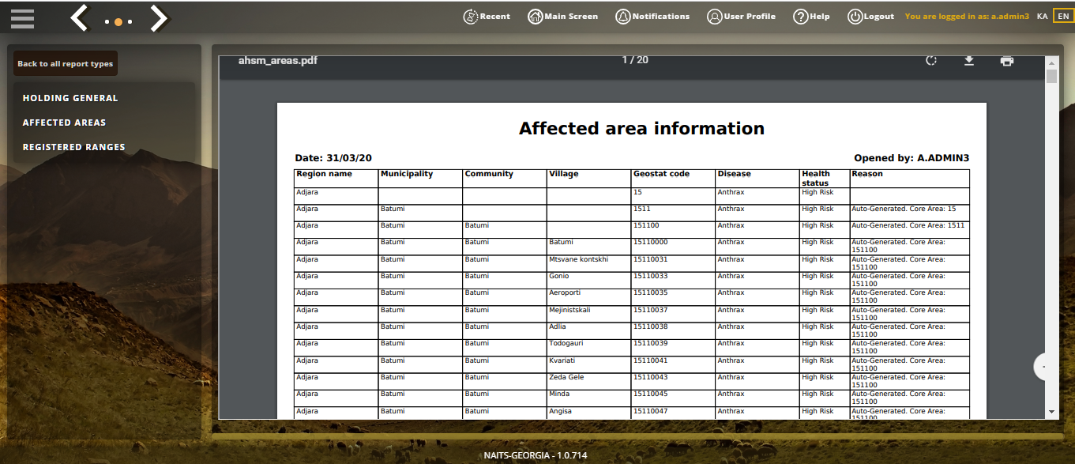
Task: Go to Main Screen home icon
Action: click(563, 17)
